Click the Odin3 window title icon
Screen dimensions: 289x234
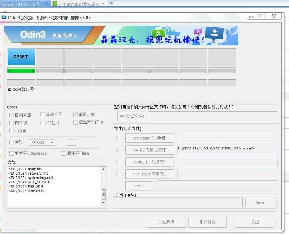point(4,17)
